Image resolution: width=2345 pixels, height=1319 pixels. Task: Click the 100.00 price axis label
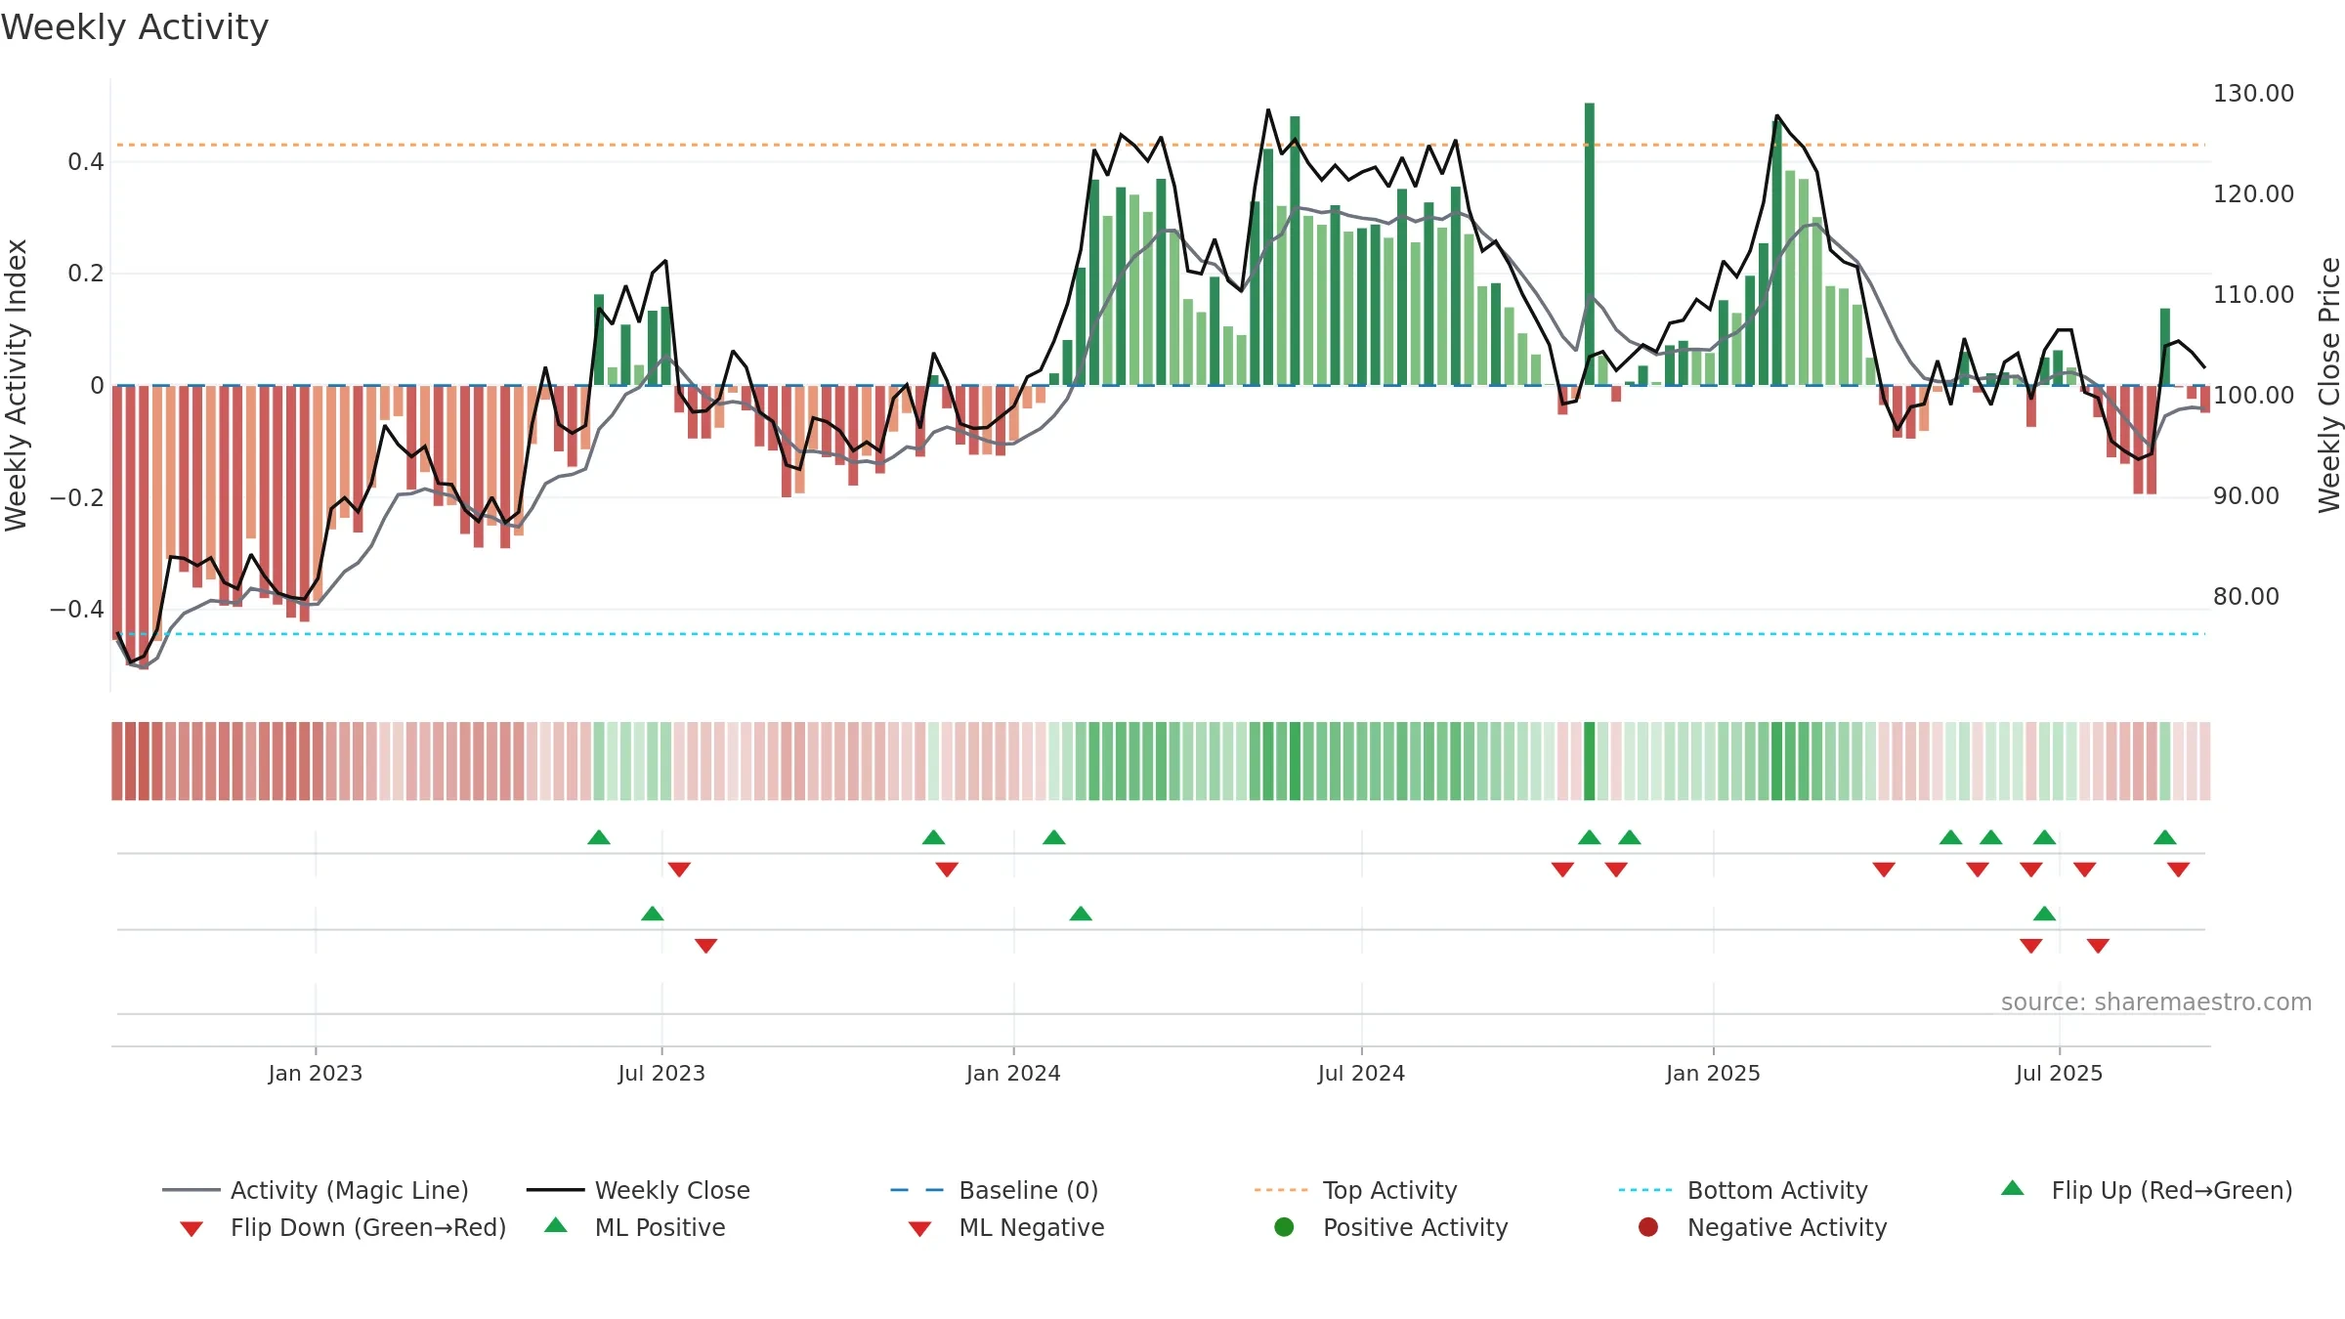[x=2253, y=396]
